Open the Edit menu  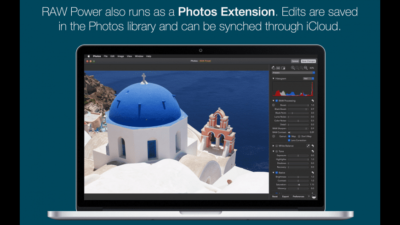113,56
